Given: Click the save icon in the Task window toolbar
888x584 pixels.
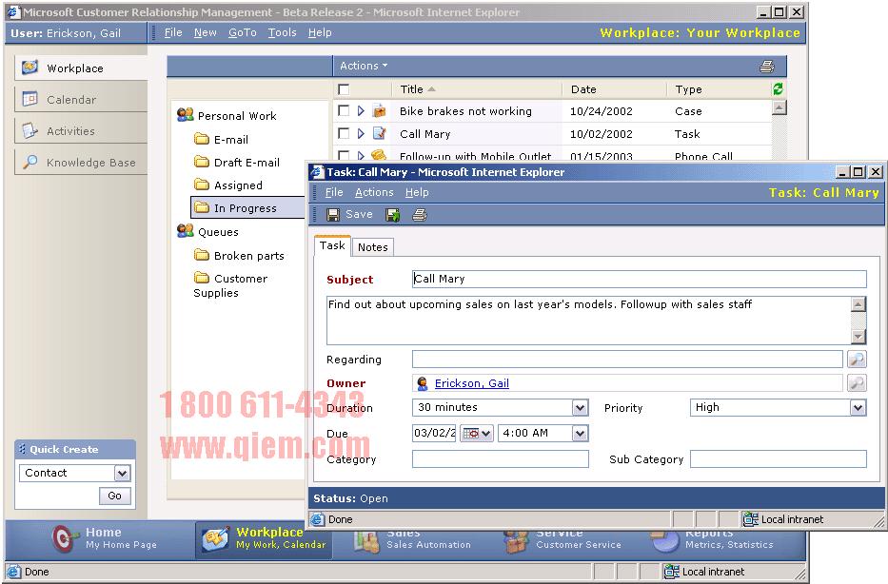Looking at the screenshot, I should pyautogui.click(x=333, y=214).
